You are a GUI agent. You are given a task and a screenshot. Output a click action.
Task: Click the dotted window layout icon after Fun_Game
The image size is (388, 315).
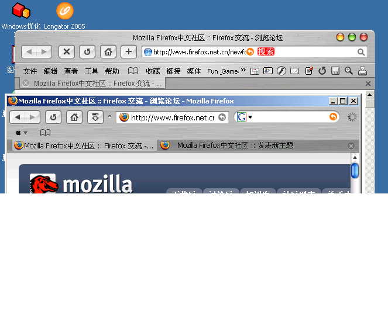[x=255, y=71]
